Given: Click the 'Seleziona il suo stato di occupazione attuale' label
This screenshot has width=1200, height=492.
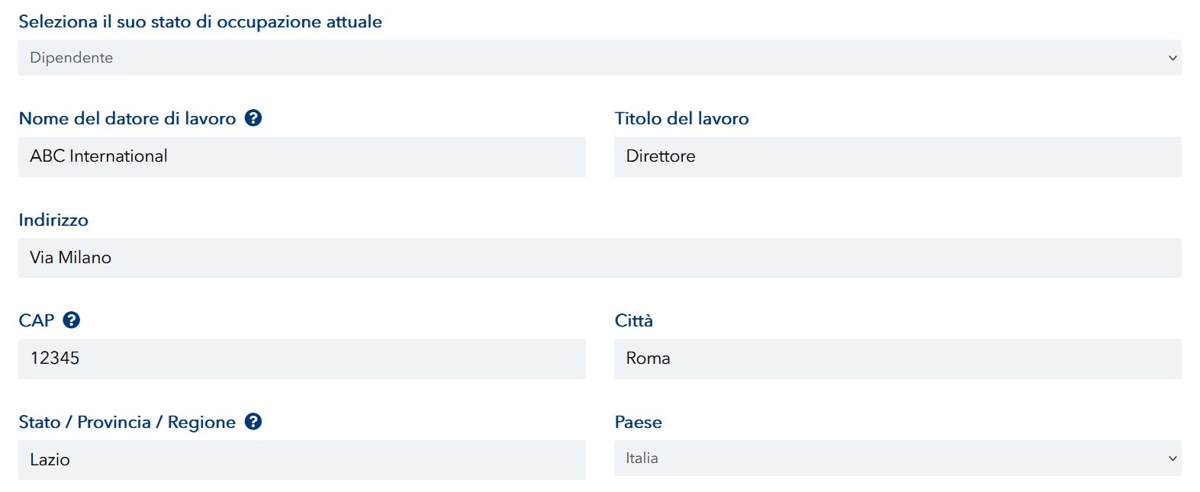Looking at the screenshot, I should pos(200,22).
